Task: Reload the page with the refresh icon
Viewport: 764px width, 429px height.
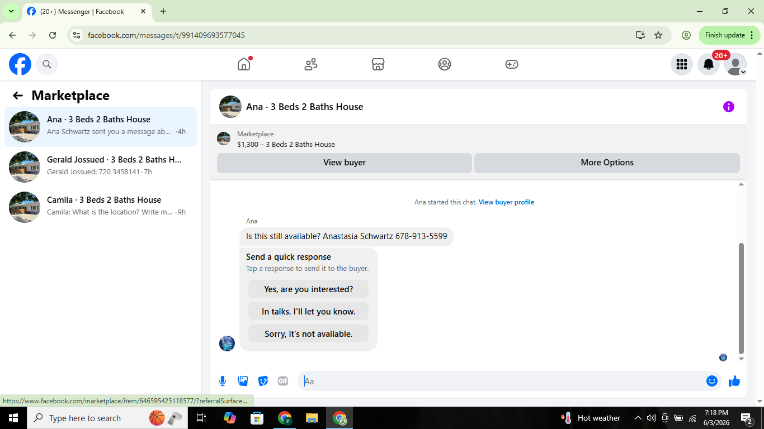Action: 53,35
